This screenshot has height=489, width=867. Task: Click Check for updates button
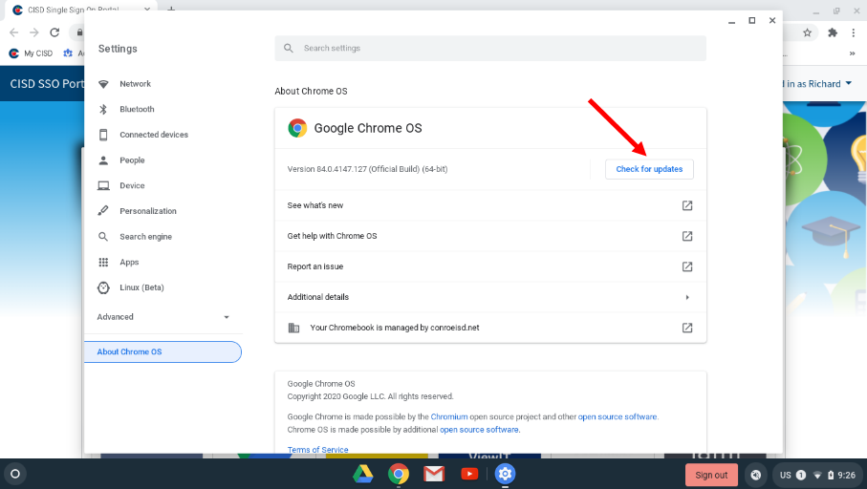coord(649,169)
